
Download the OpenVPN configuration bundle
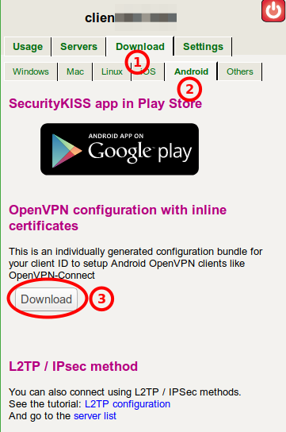[47, 299]
